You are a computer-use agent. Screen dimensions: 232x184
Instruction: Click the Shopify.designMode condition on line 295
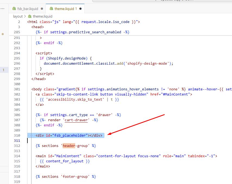66,58
